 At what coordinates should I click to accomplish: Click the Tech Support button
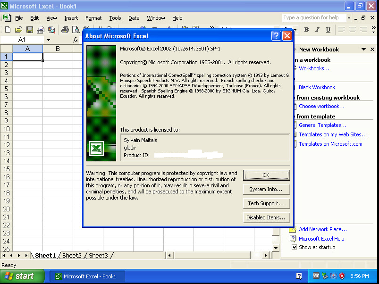coord(266,203)
